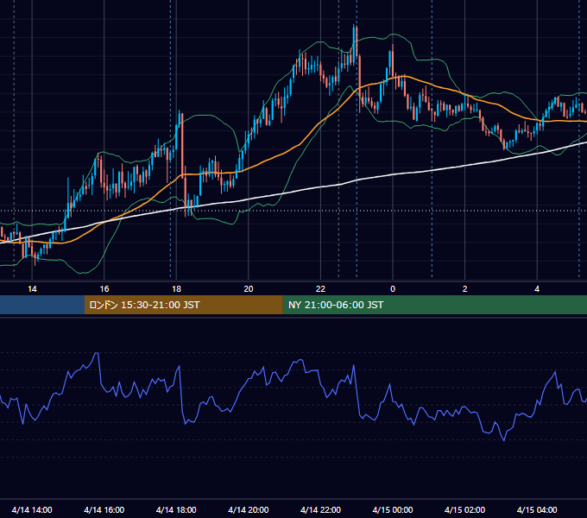
Task: Click the 0 hour label on price chart axis
Action: click(x=393, y=289)
